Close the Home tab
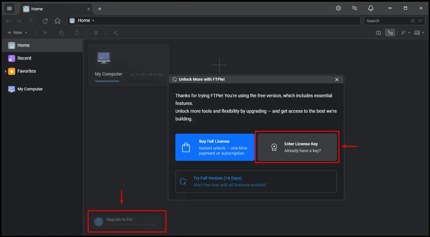The image size is (430, 237). 89,9
